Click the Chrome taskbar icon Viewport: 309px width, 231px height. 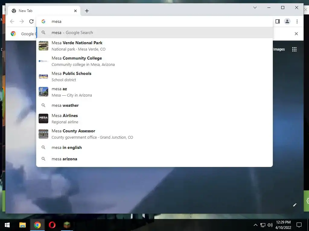pos(37,225)
